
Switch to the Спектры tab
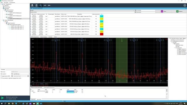point(50,37)
